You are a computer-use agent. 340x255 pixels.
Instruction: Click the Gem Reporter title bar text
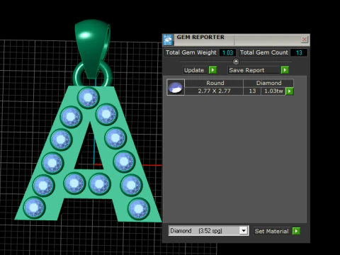200,37
